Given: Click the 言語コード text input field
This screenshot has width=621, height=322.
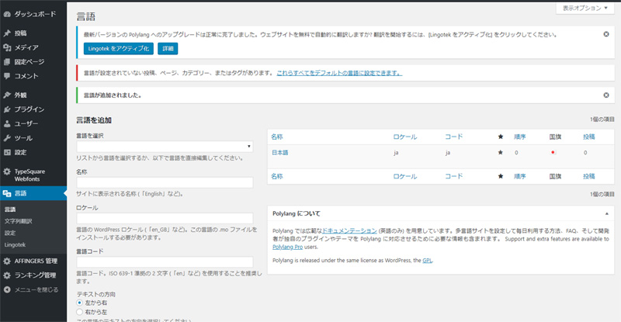Looking at the screenshot, I should point(165,261).
